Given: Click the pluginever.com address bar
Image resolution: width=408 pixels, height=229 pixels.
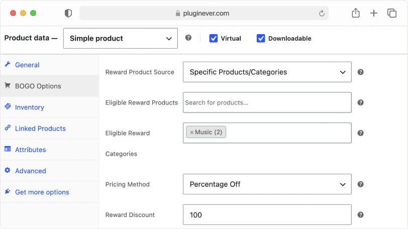Looking at the screenshot, I should tap(203, 13).
